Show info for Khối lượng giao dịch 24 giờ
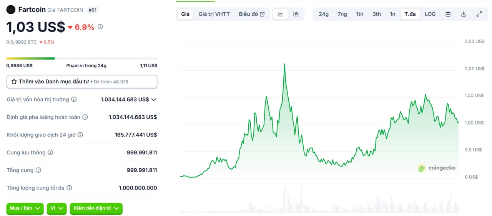The width and height of the screenshot is (492, 216). coord(80,135)
